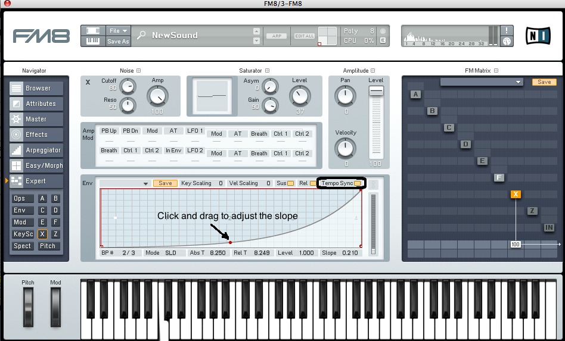Show the Arpeggiator page
Image resolution: width=565 pixels, height=341 pixels.
click(36, 150)
